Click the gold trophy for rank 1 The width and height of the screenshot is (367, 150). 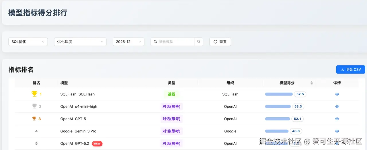pos(34,94)
